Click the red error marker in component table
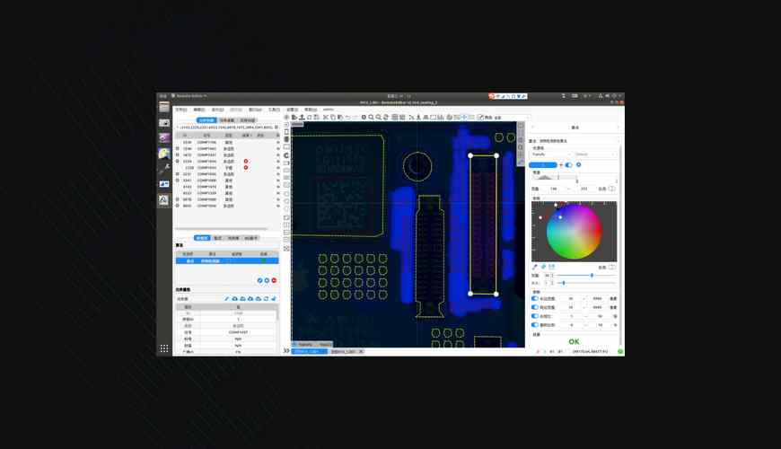This screenshot has height=449, width=781. [246, 161]
